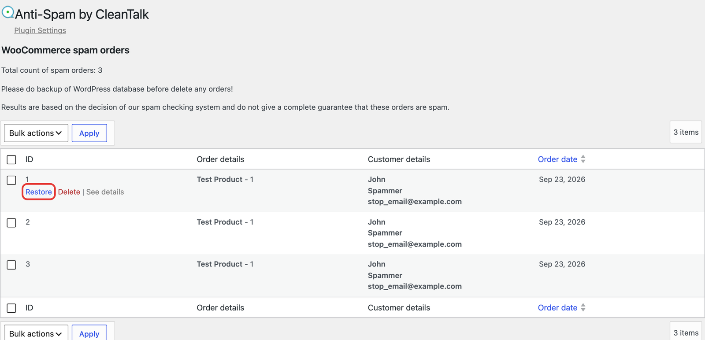
Task: Click the header Order details column label
Action: [220, 159]
